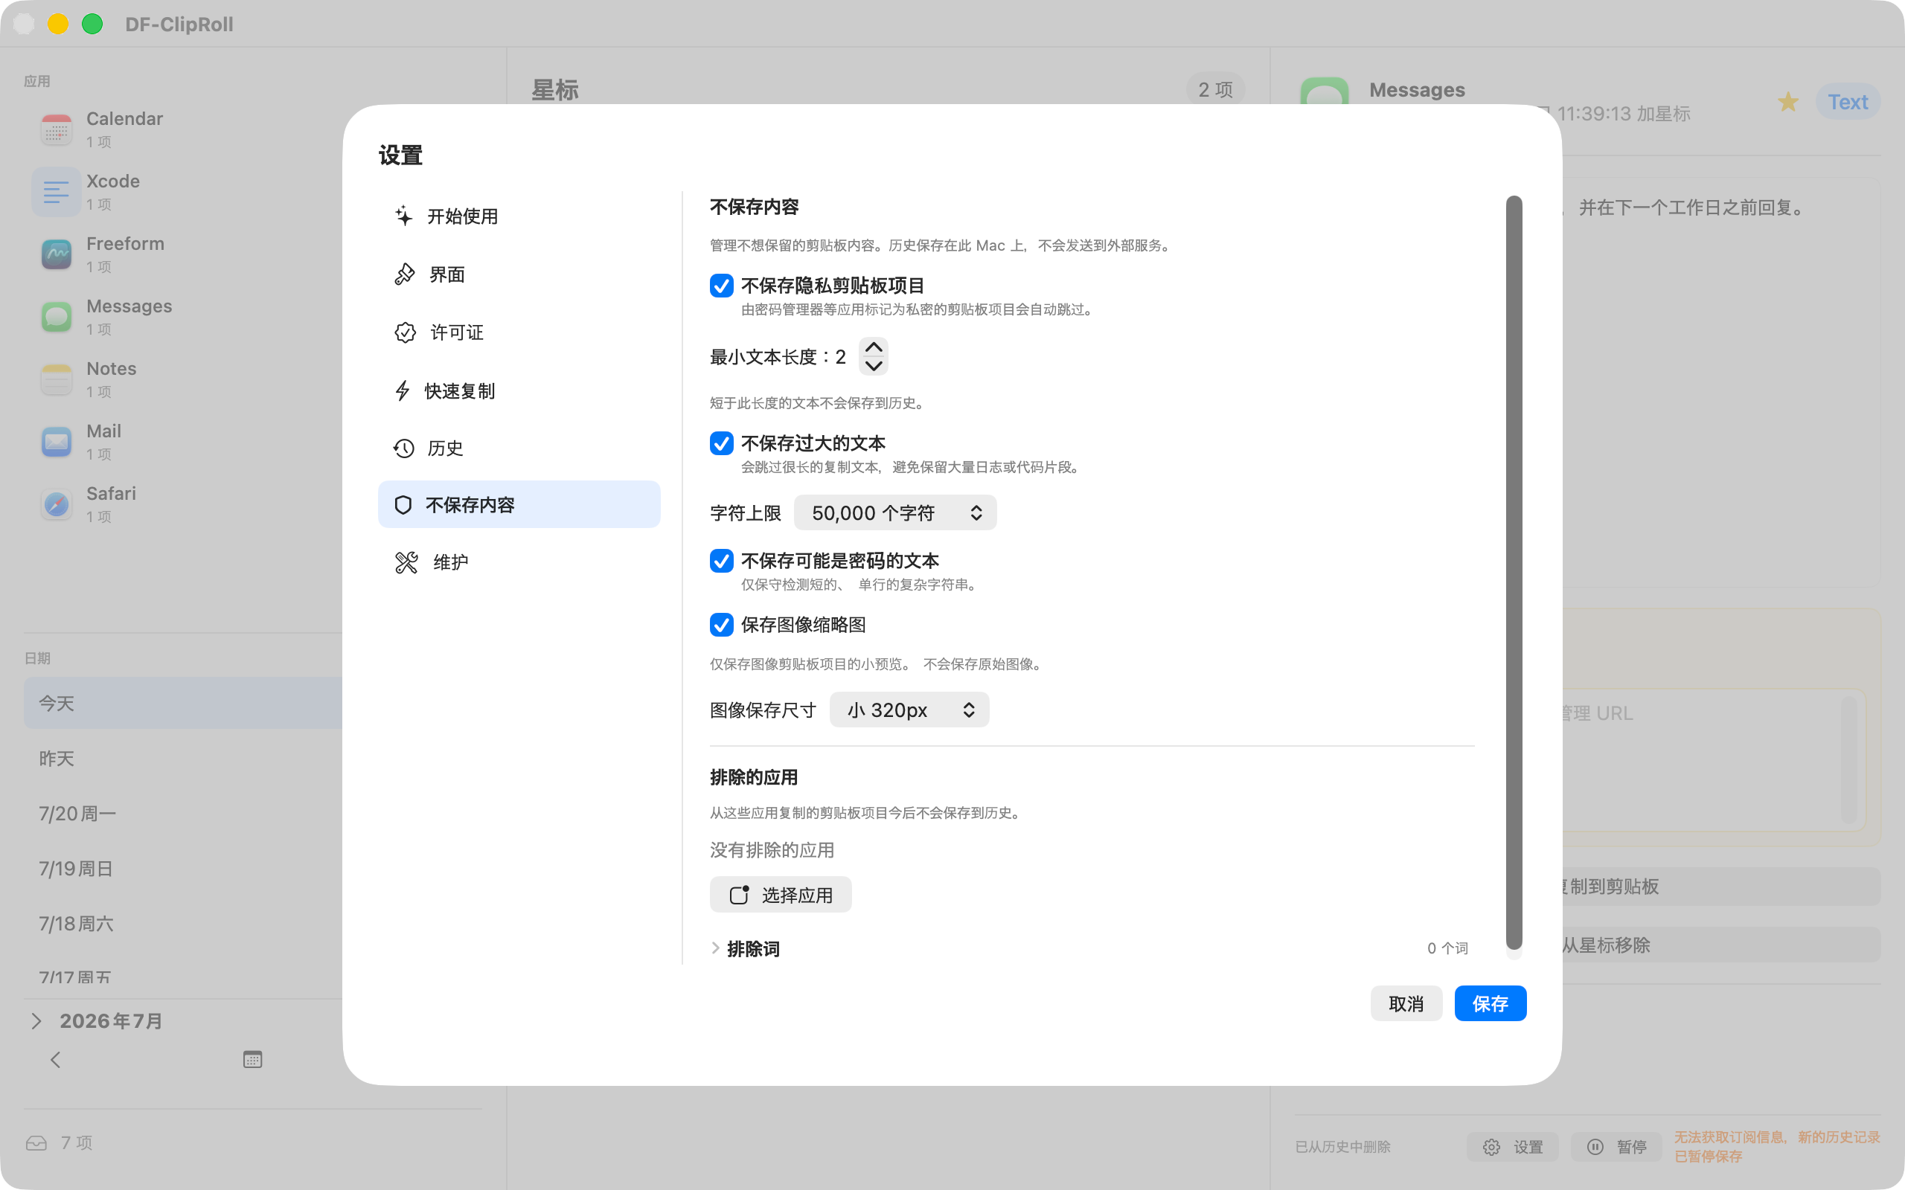The height and width of the screenshot is (1190, 1905).
Task: Click the 从星标移除 button in detail pane
Action: coord(1722,945)
